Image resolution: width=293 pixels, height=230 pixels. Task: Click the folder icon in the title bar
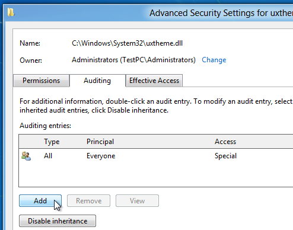pyautogui.click(x=11, y=12)
